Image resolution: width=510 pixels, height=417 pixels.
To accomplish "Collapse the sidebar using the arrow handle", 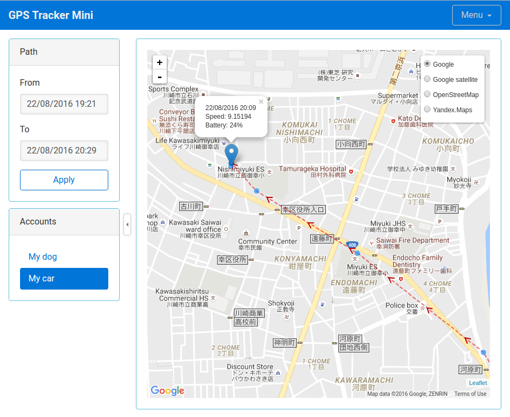I will pyautogui.click(x=127, y=224).
